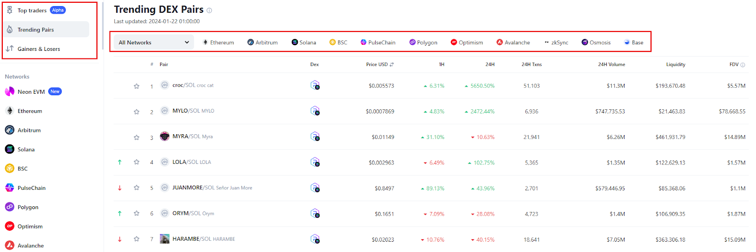756x252 pixels.
Task: Click HARAMBE token logo image
Action: 164,239
